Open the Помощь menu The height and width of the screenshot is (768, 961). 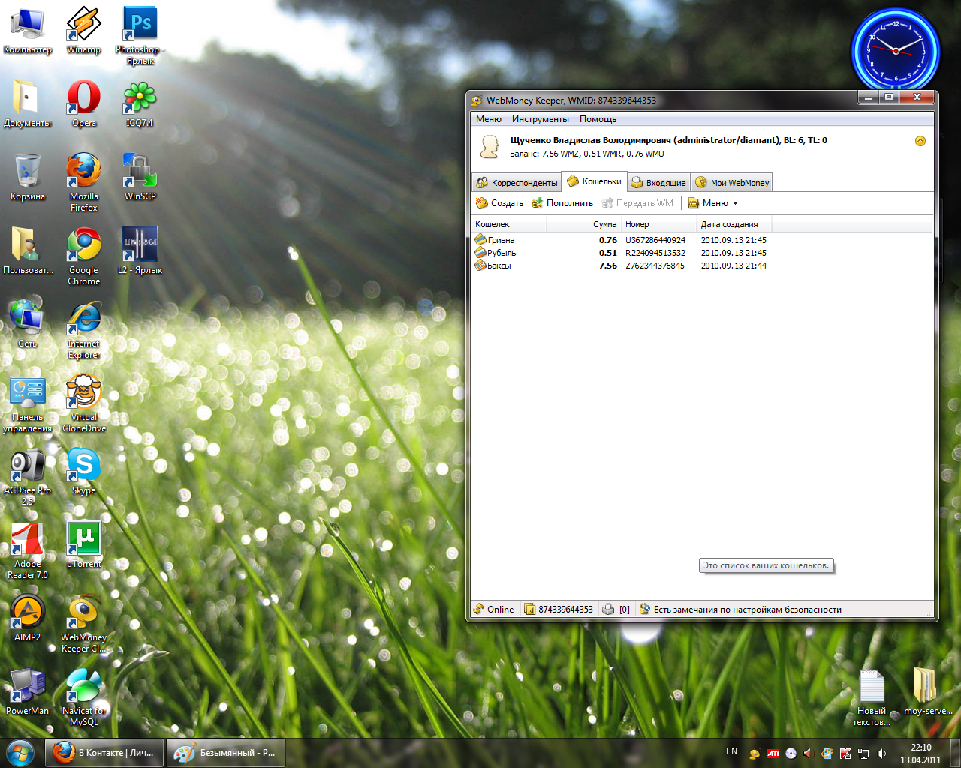pyautogui.click(x=598, y=119)
